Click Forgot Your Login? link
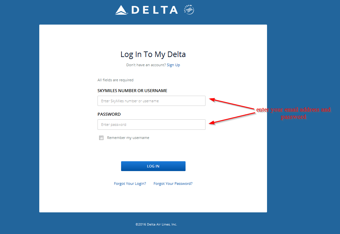The height and width of the screenshot is (234, 340). pos(130,184)
